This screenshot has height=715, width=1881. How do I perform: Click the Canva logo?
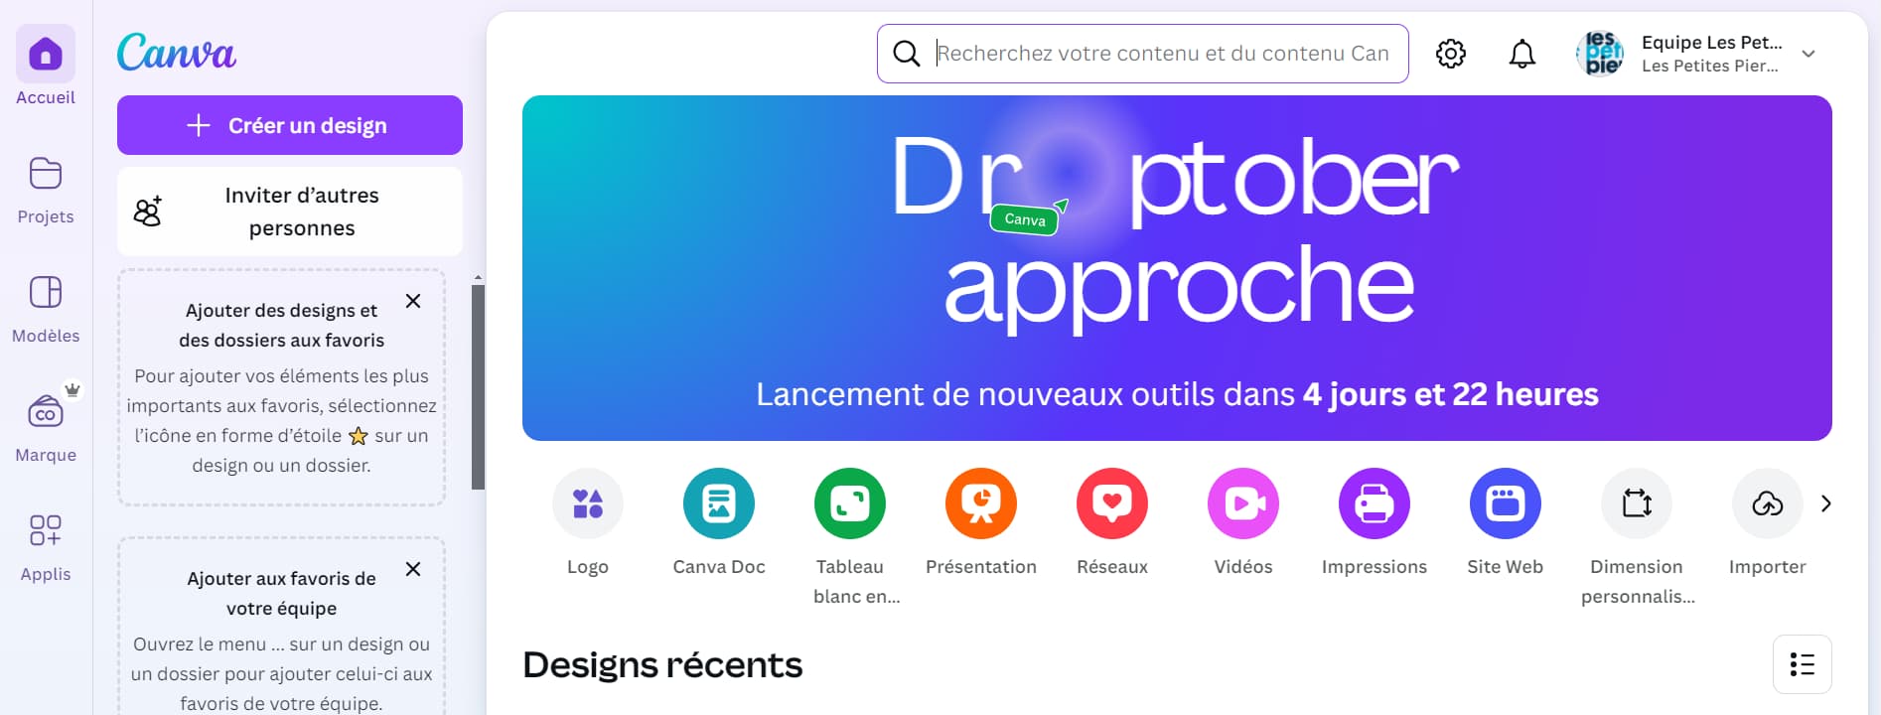click(x=177, y=52)
